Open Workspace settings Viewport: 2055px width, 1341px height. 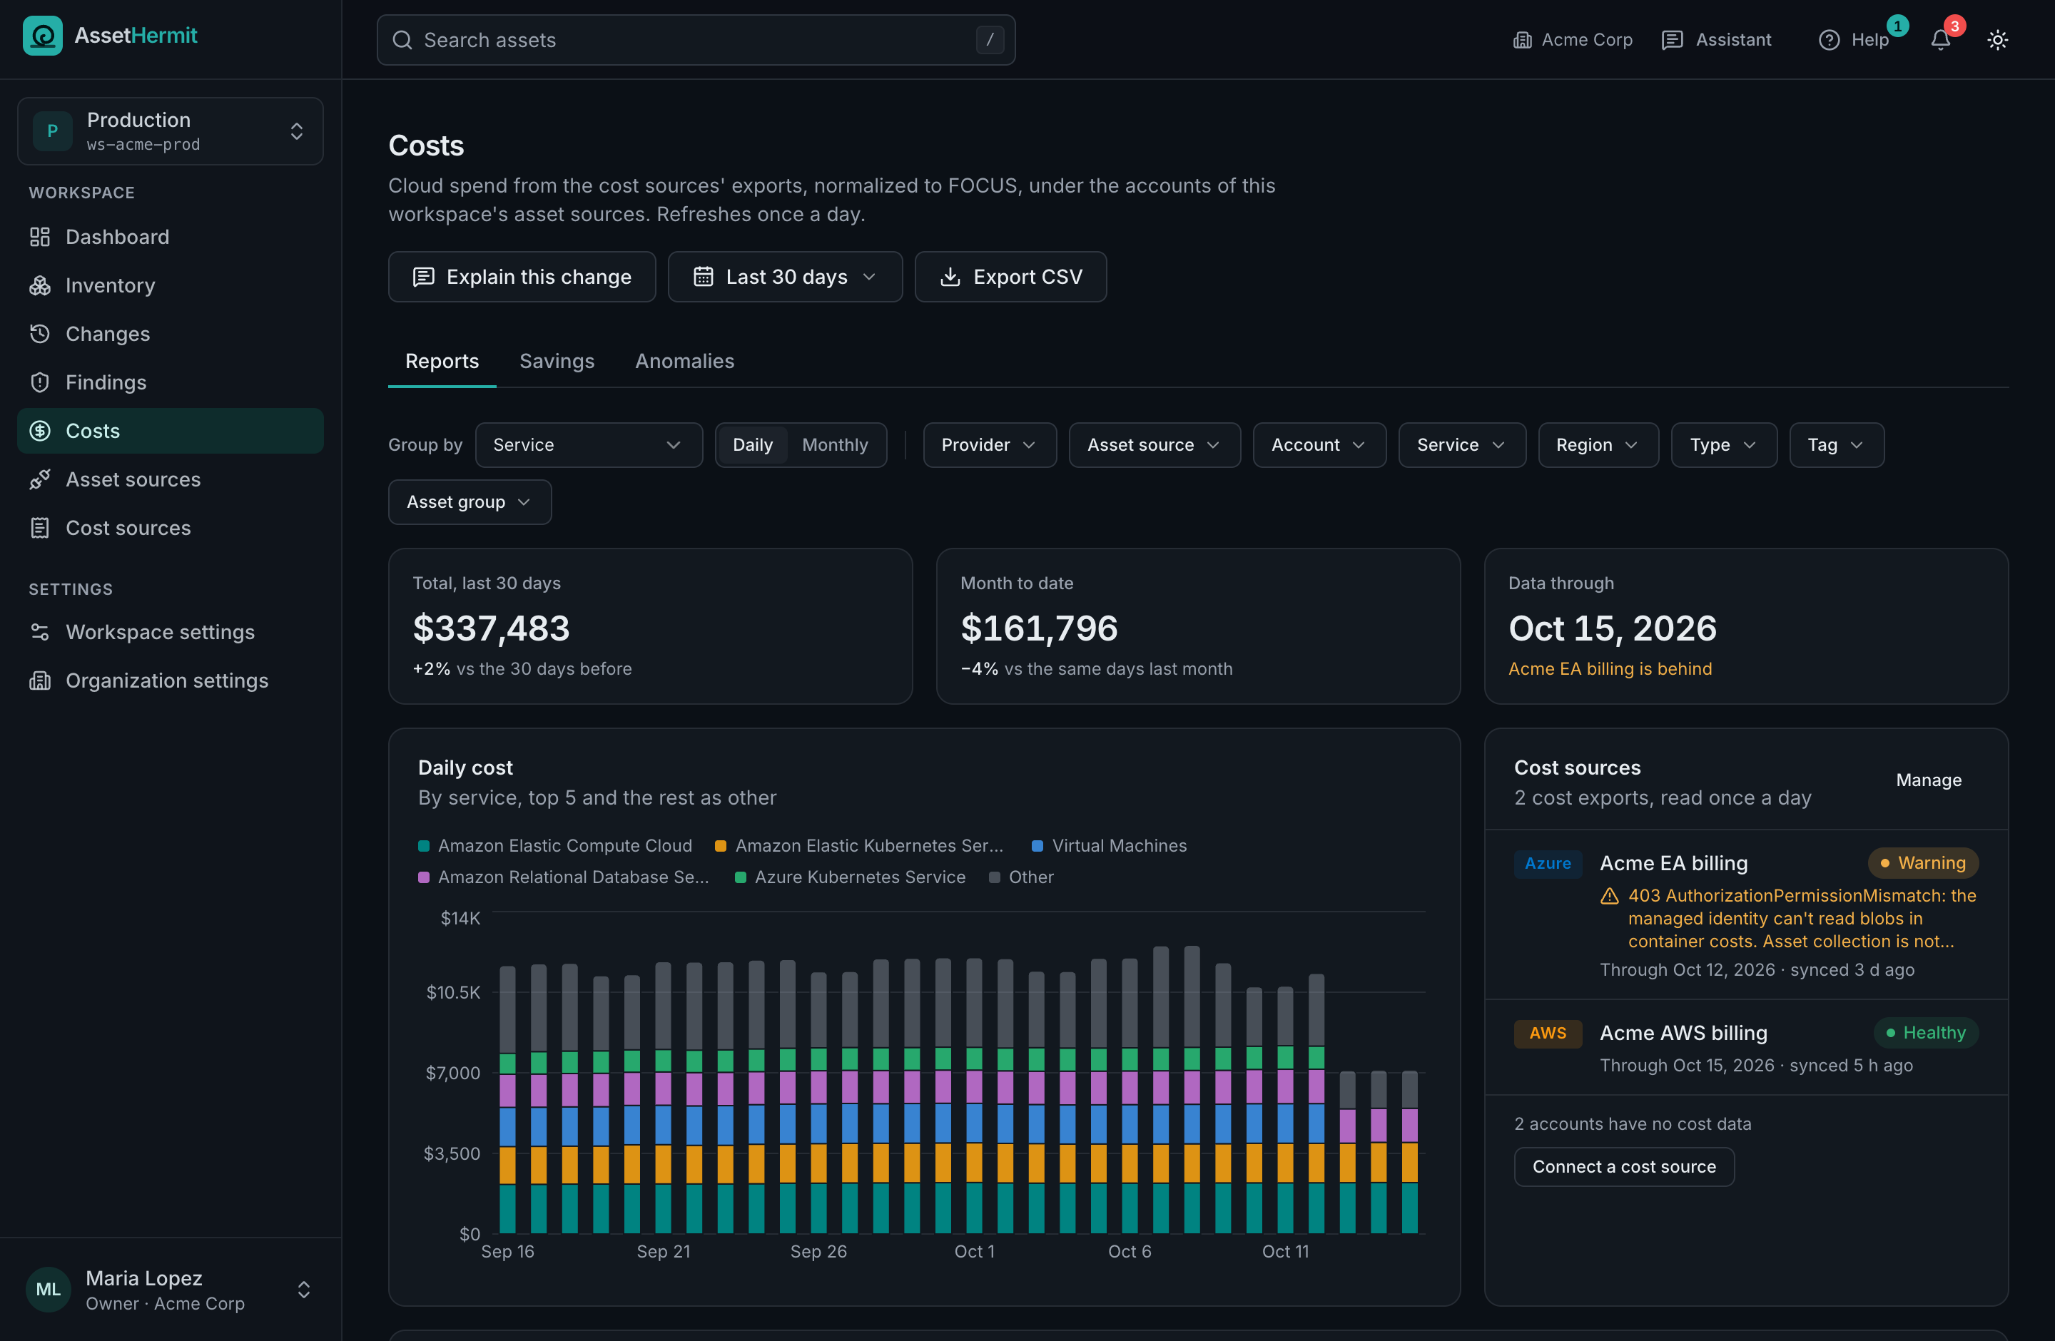171,632
